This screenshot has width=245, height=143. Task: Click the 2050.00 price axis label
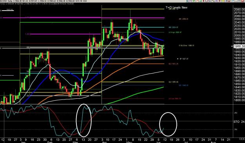pos(239,19)
